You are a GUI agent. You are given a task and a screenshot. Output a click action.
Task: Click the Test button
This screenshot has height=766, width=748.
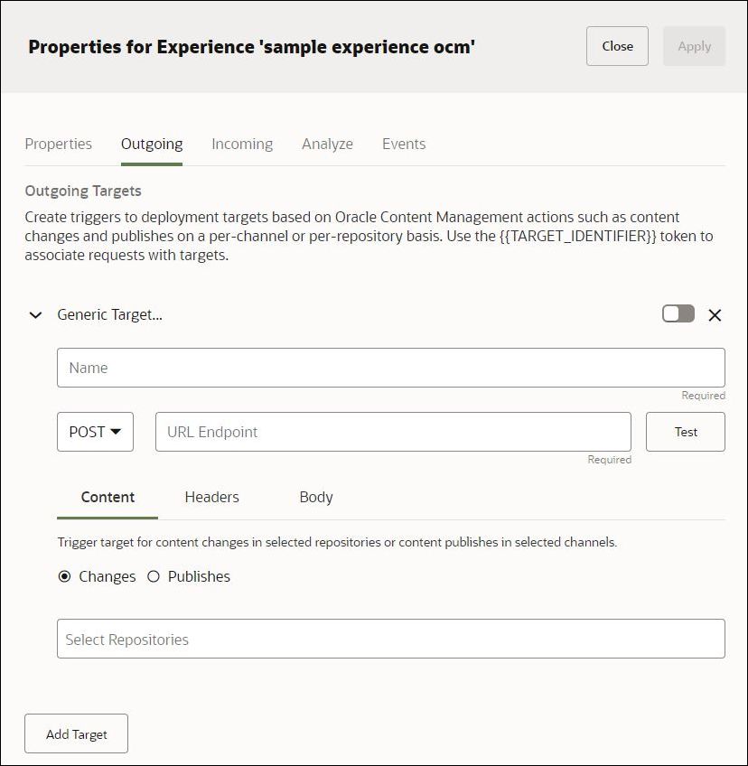pos(685,431)
